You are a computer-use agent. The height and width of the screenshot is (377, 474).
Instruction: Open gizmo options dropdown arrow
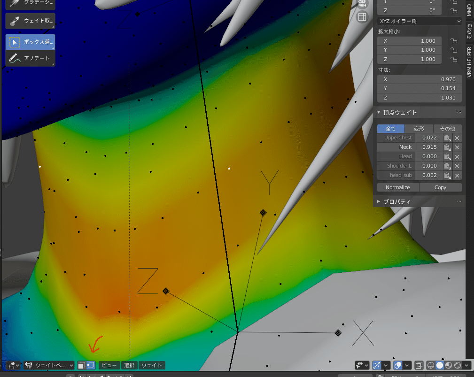point(386,366)
